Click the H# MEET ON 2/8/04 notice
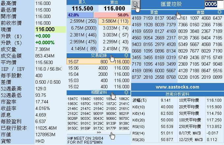The width and height of the screenshot is (224, 145). pyautogui.click(x=85, y=140)
